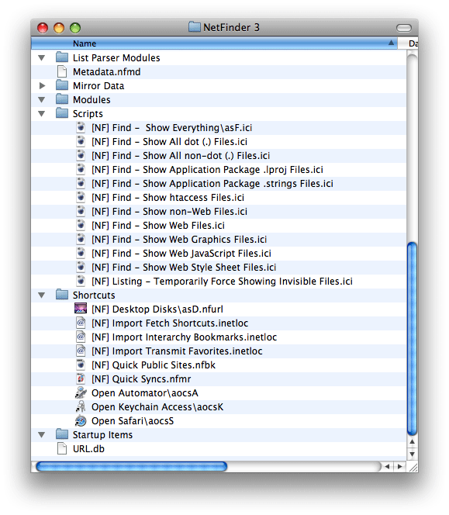Viewport: 449px width, 515px height.
Task: Click the Show non-Web Files script icon
Action: (x=81, y=211)
